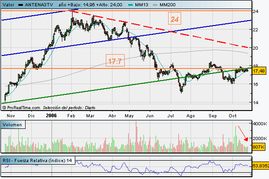This screenshot has width=269, height=179.
Task: Click the yellow 17,48 current price tag
Action: [259, 71]
